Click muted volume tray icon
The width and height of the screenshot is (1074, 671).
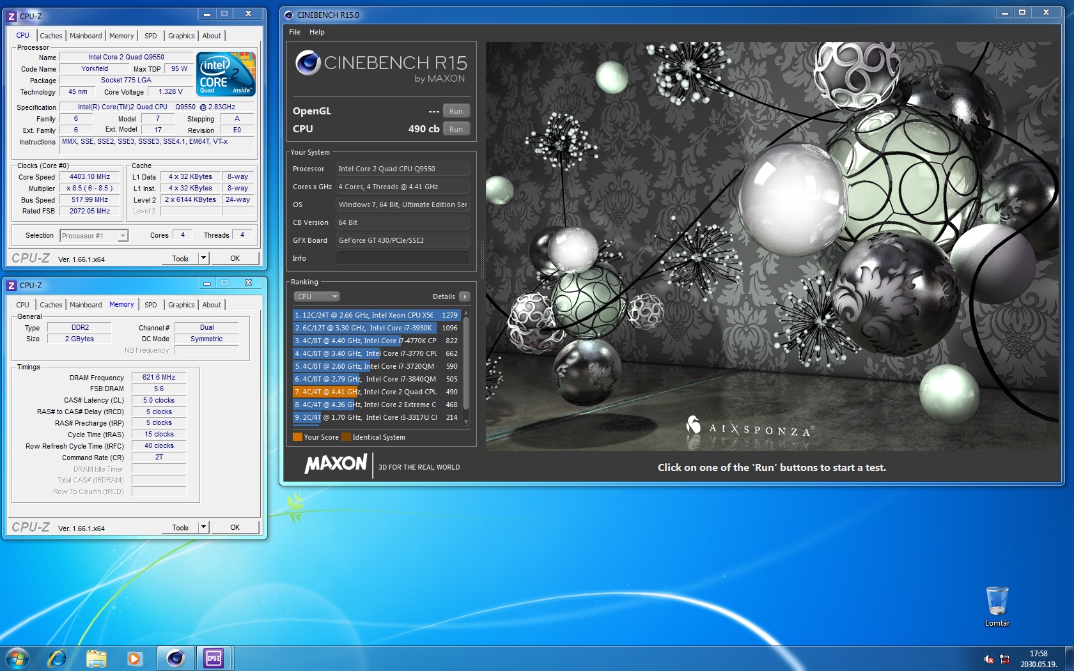point(989,659)
